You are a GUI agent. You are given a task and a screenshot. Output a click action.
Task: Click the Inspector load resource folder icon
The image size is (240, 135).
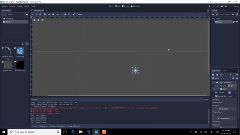(217, 75)
